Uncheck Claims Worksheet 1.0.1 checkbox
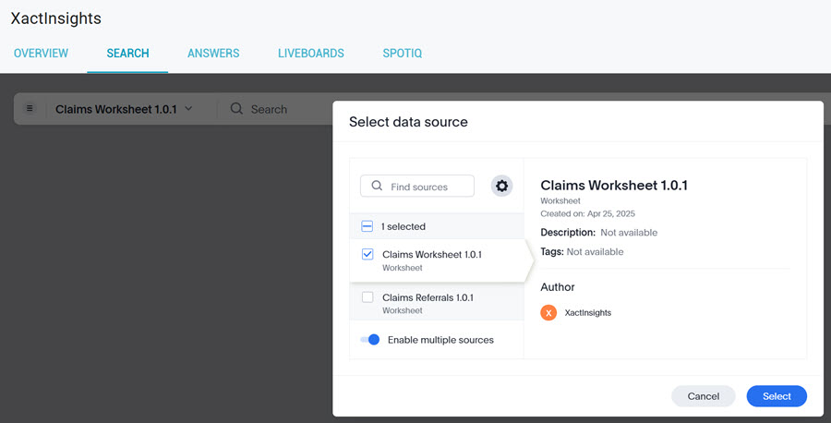The height and width of the screenshot is (423, 831). pyautogui.click(x=367, y=255)
